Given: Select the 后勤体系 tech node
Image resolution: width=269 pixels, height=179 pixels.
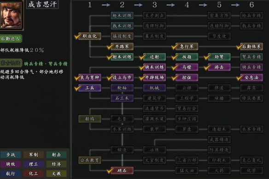Looking at the screenshot, I should 251,46.
